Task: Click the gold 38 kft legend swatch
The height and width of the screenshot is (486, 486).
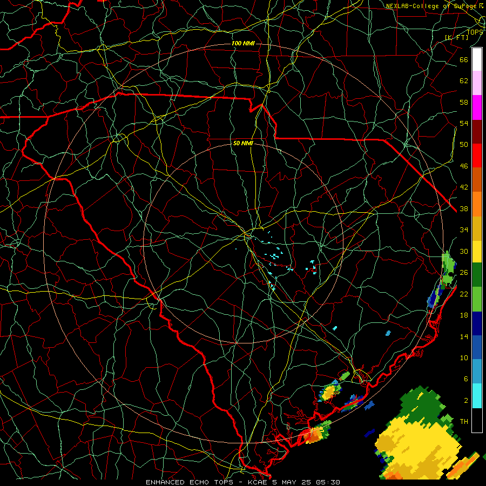Action: coord(477,228)
